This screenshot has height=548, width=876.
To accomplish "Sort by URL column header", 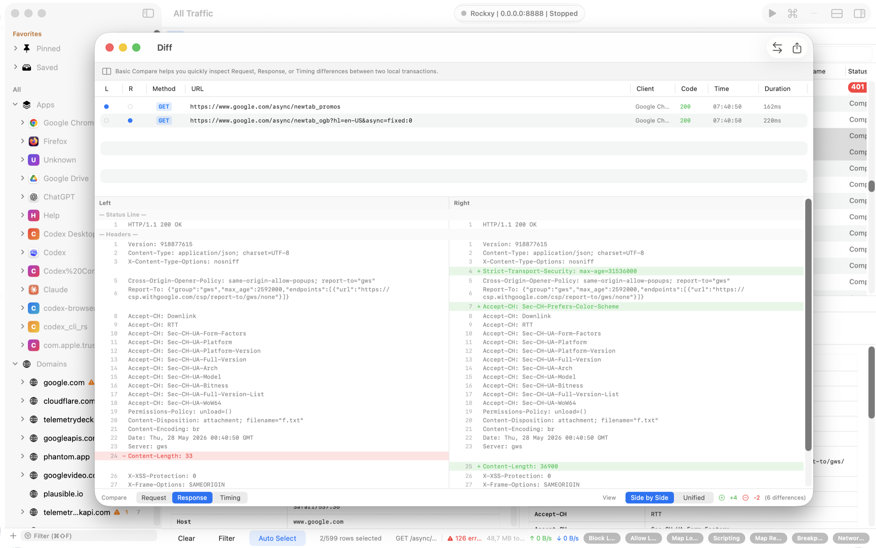I will (x=197, y=89).
